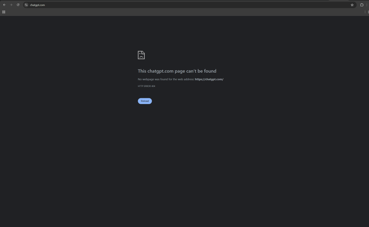View site information for chatgpt.com
Viewport: 369px width, 227px height.
tap(26, 5)
